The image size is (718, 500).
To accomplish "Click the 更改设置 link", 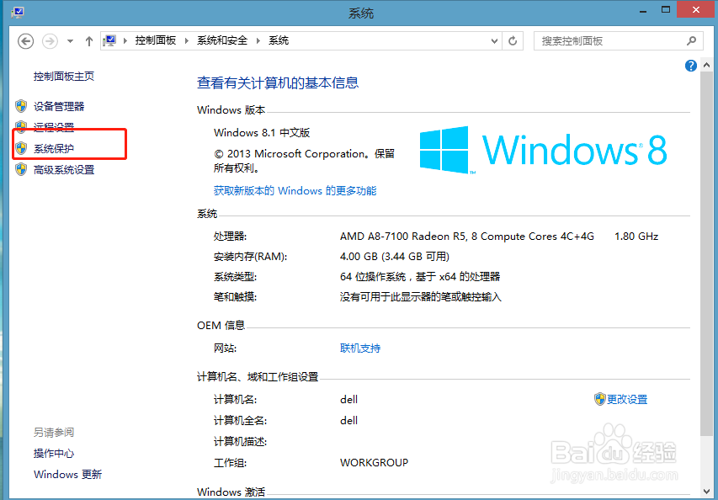I will tap(627, 399).
